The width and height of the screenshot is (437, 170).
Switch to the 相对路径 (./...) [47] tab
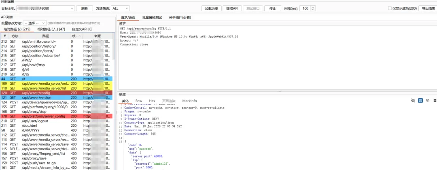tap(51, 29)
